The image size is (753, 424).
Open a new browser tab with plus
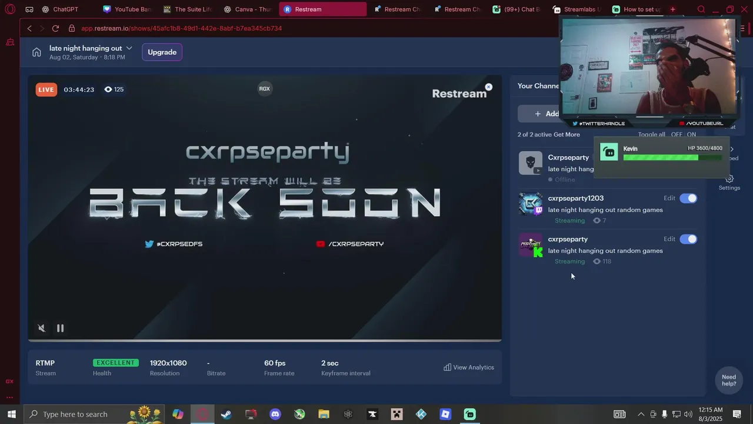pos(673,9)
